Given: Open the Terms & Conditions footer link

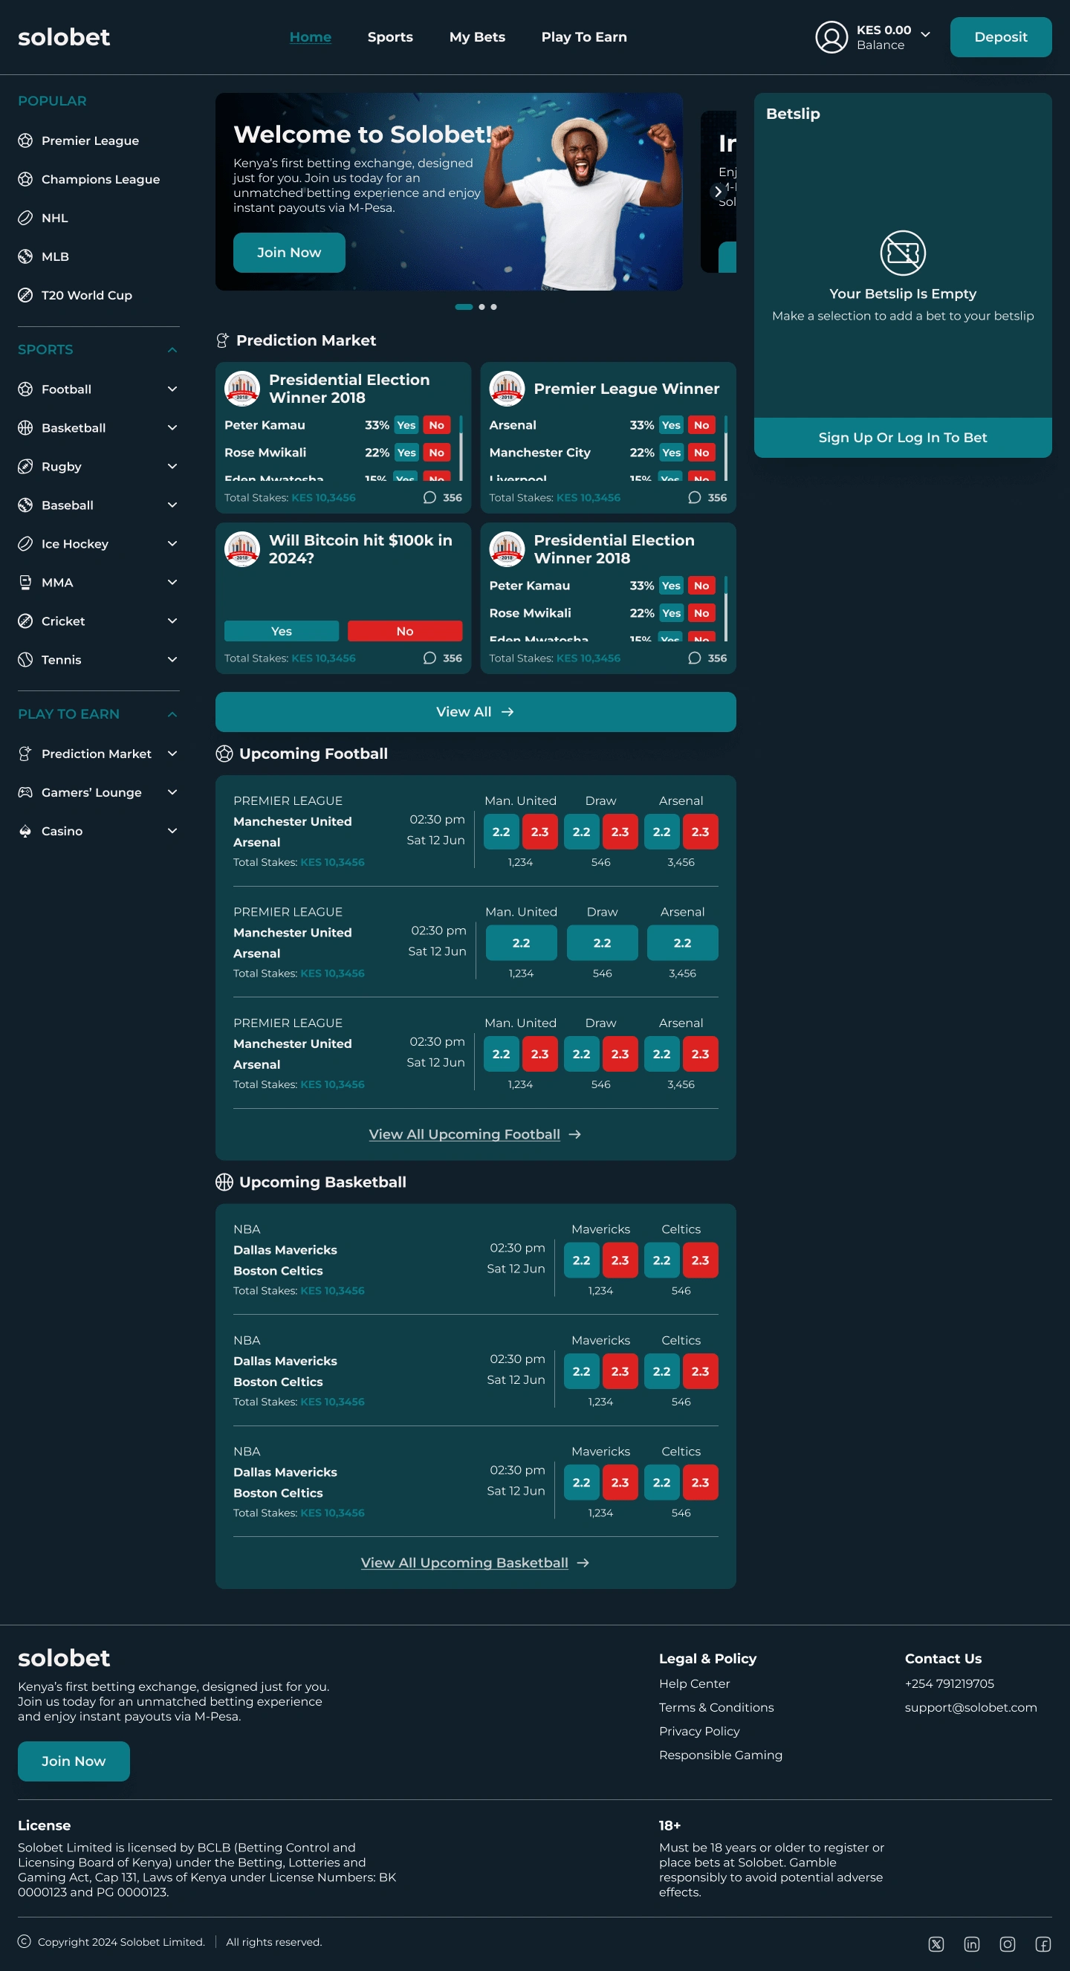Looking at the screenshot, I should tap(716, 1707).
